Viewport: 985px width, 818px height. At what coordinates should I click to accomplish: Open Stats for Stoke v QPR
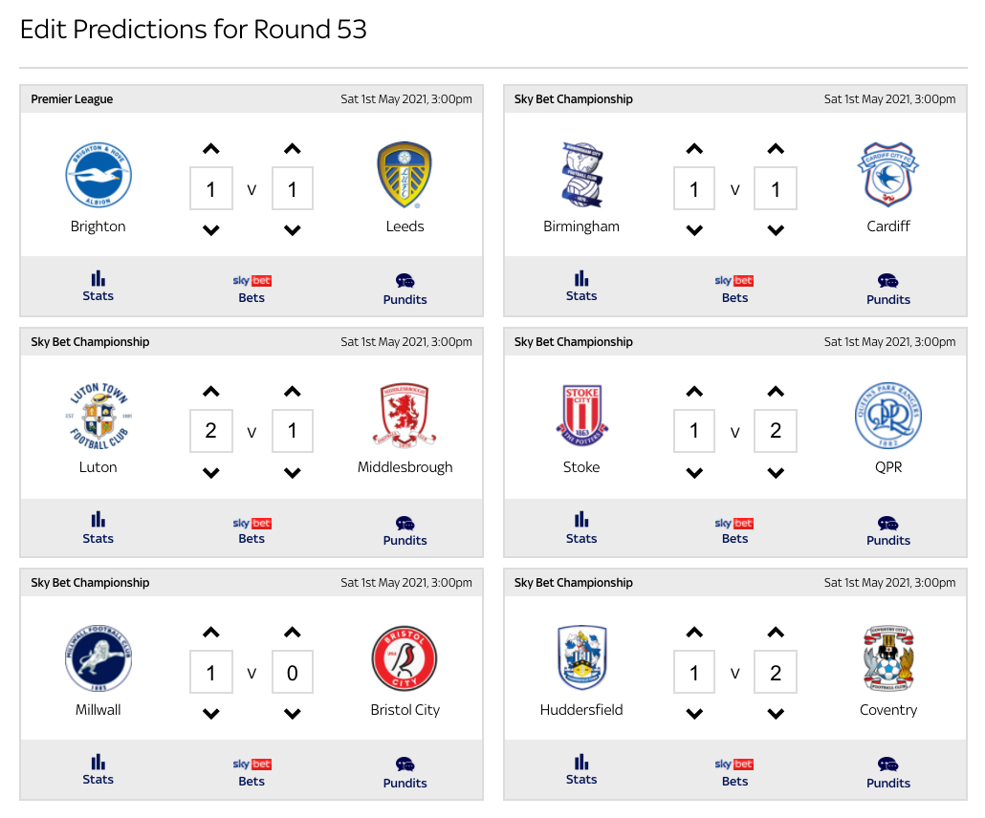580,528
